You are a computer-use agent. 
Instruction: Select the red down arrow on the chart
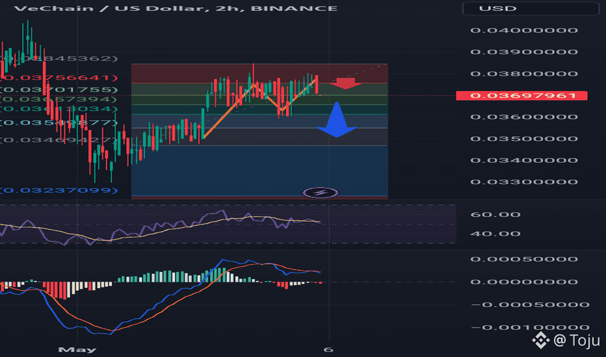345,83
